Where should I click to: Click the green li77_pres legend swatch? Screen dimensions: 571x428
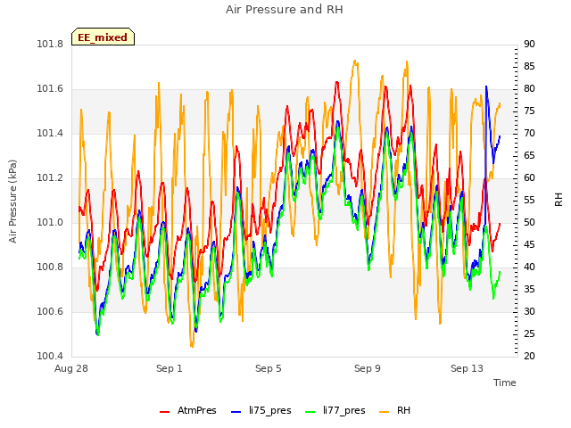click(310, 412)
